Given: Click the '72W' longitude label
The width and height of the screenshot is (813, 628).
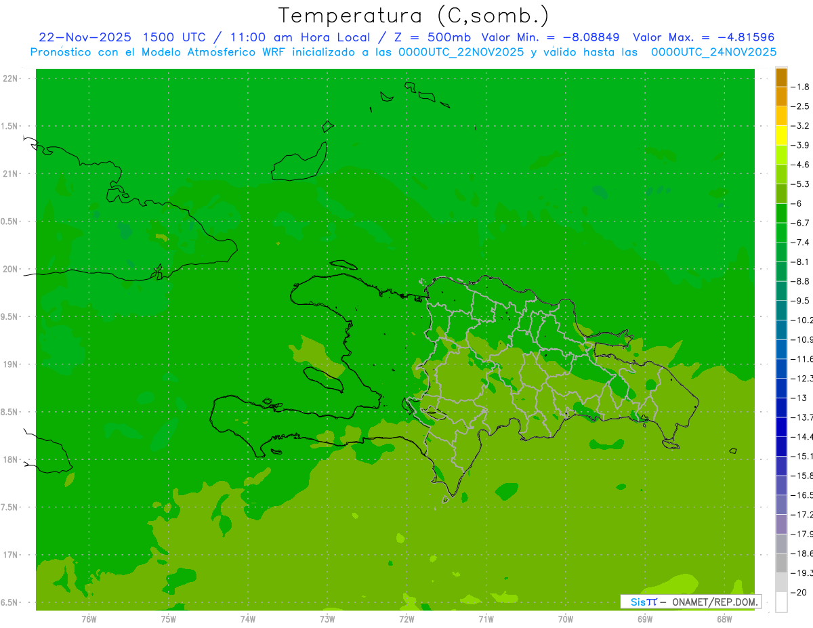Looking at the screenshot, I should [406, 619].
